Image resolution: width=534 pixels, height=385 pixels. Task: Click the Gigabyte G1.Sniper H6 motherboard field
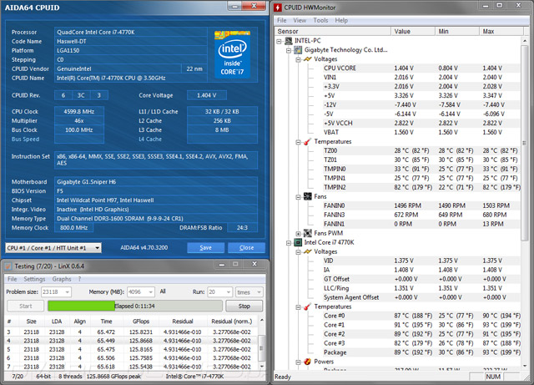pos(156,182)
